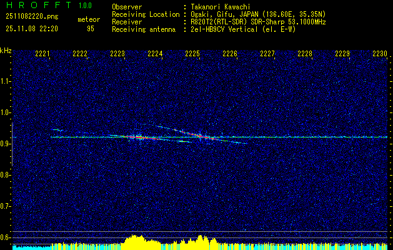The image size is (393, 250).
Task: Click time marker 2222
Action: (x=80, y=54)
